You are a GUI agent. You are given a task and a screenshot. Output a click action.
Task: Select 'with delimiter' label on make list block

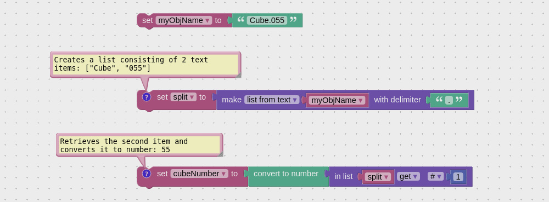397,100
